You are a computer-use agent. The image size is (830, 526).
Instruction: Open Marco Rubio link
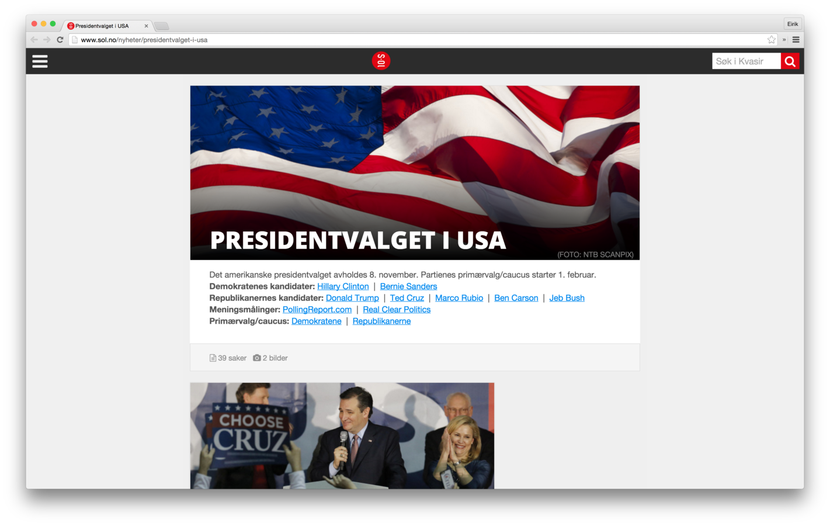459,298
